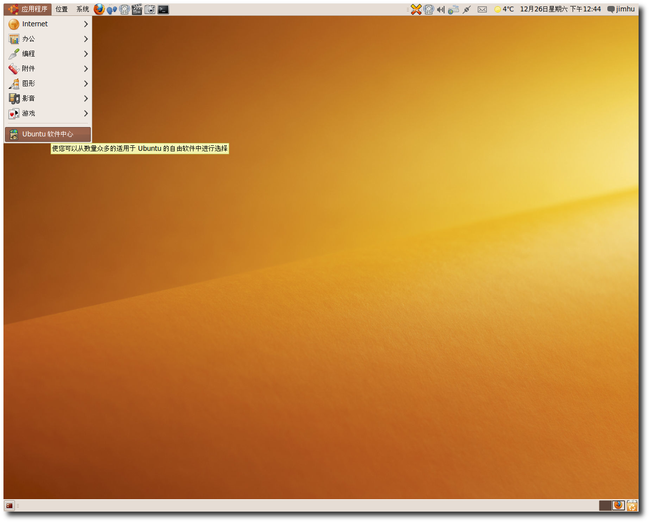Click the blue Pidgin messenger launcher

(x=112, y=9)
